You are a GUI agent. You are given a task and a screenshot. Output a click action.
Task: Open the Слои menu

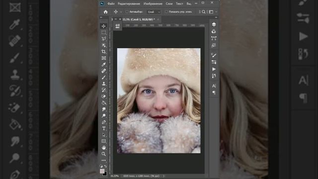[169, 3]
